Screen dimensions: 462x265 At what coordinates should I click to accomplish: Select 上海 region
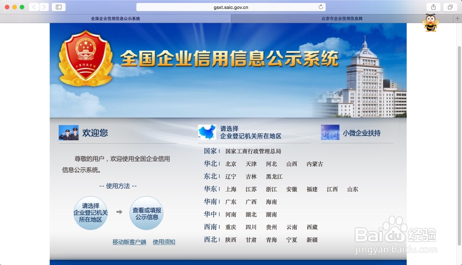click(x=231, y=189)
